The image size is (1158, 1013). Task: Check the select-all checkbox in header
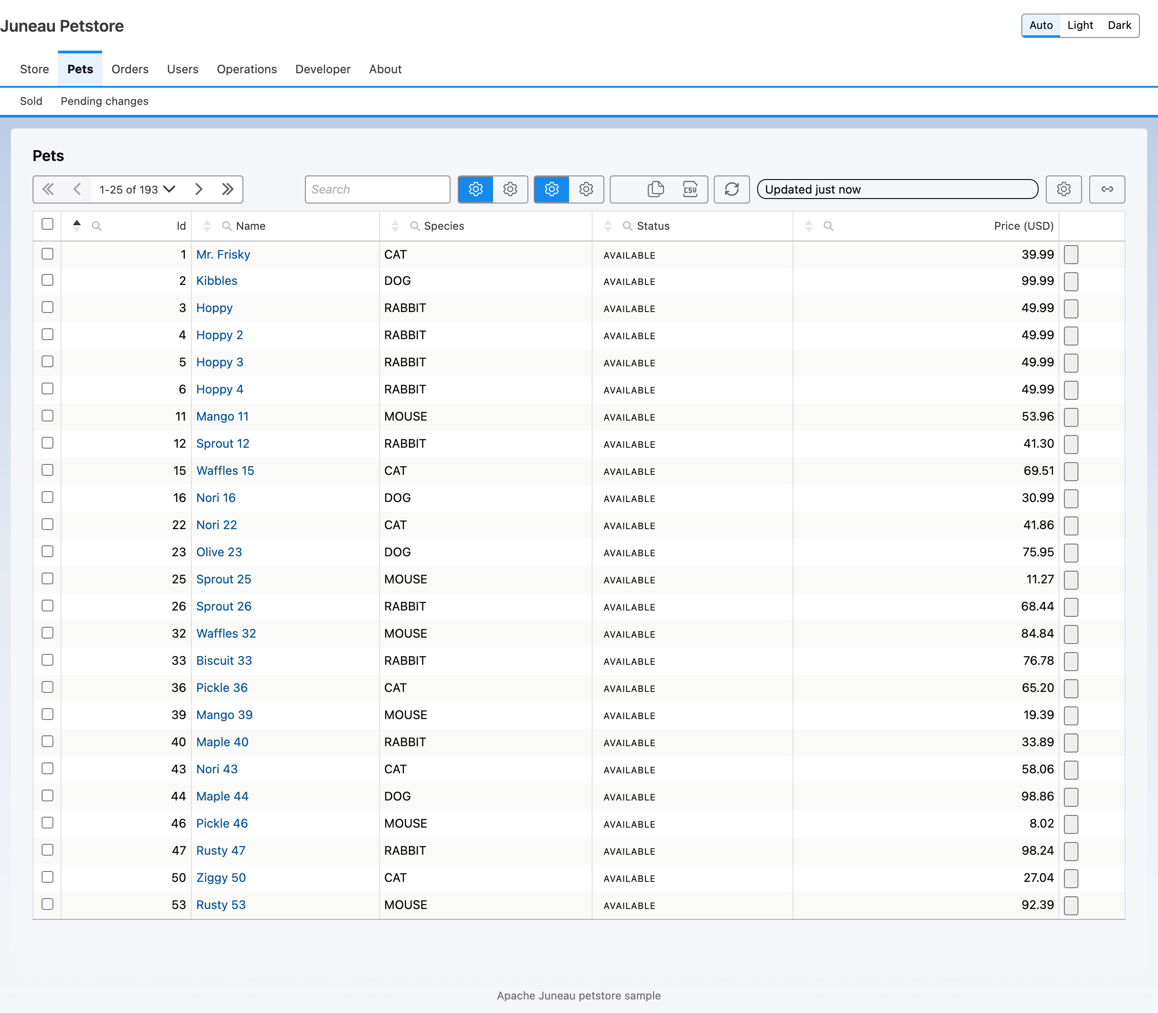click(x=47, y=224)
